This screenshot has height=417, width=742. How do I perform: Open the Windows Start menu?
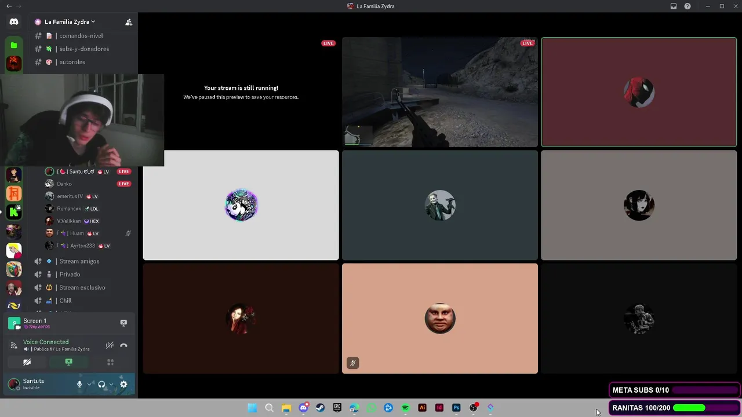point(252,408)
